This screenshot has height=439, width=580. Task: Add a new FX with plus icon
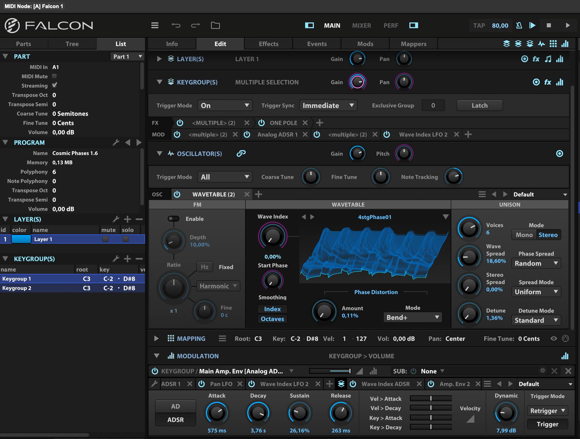click(x=320, y=123)
